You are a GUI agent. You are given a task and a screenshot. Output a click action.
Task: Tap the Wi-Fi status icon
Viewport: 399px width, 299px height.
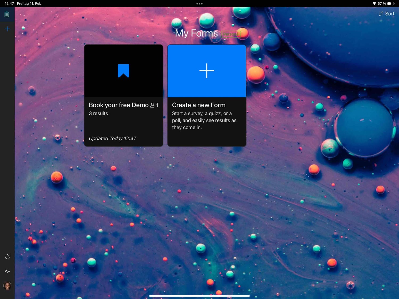click(x=374, y=3)
